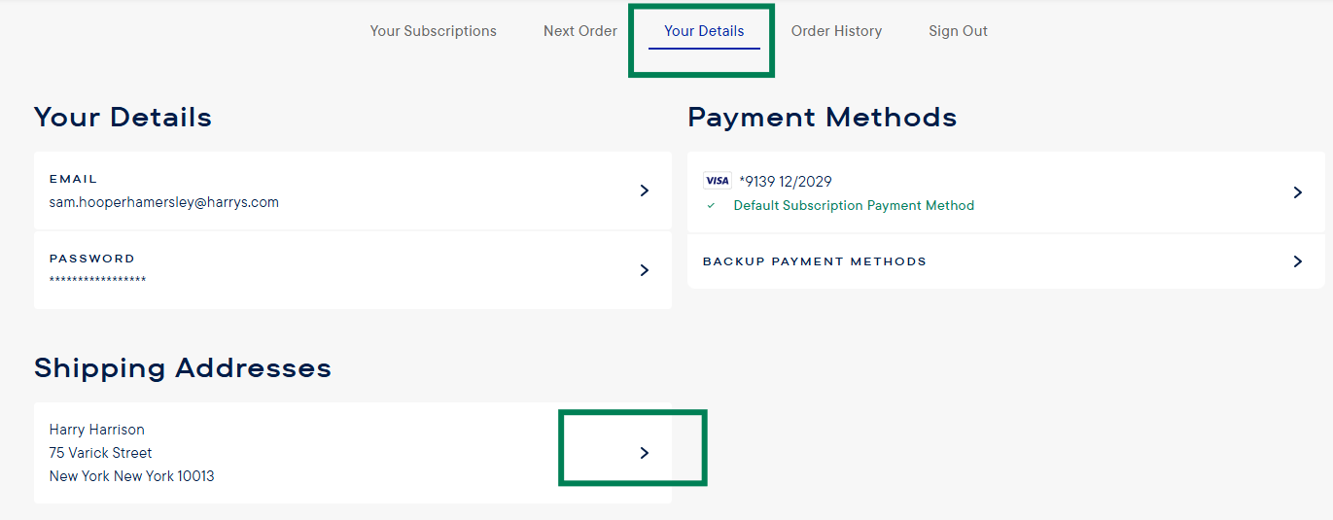Select the Your Details tab
1333x520 pixels.
pyautogui.click(x=704, y=31)
